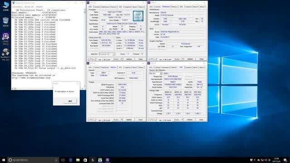This screenshot has width=290, height=163.
Task: Open the Action Center notification icon
Action: pyautogui.click(x=285, y=160)
